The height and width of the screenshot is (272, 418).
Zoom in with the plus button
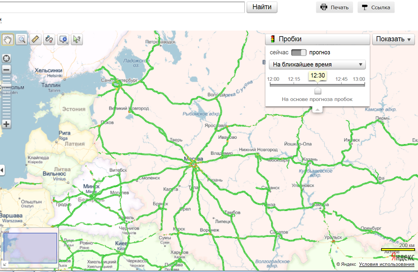pyautogui.click(x=7, y=124)
